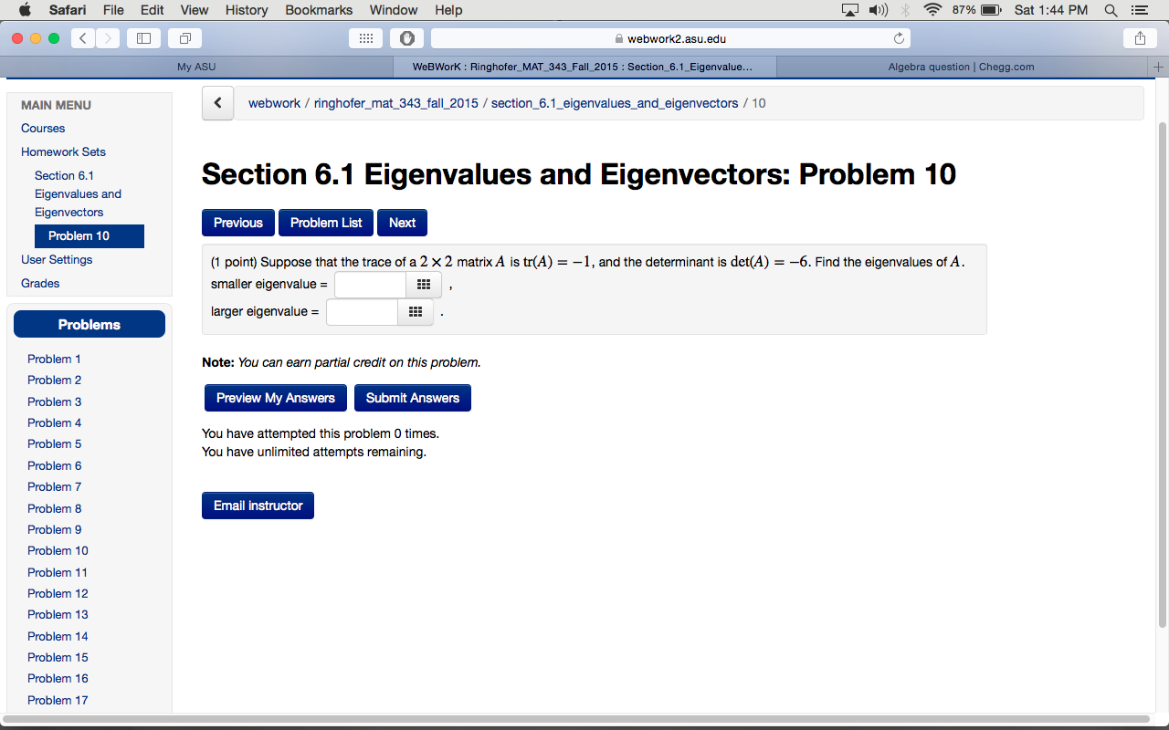1169x730 pixels.
Task: Open the equation keypad for smaller eigenvalue
Action: point(423,284)
